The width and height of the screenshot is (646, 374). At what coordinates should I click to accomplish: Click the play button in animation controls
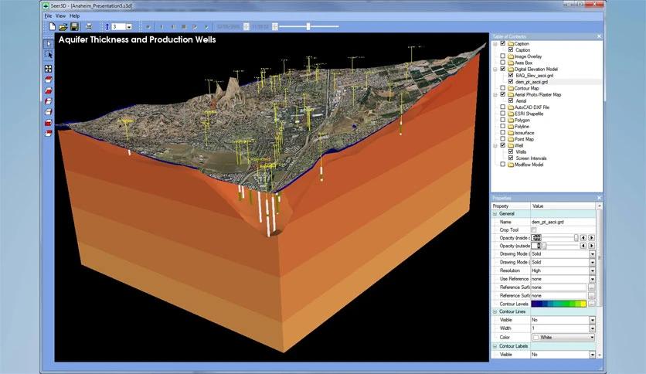click(194, 27)
